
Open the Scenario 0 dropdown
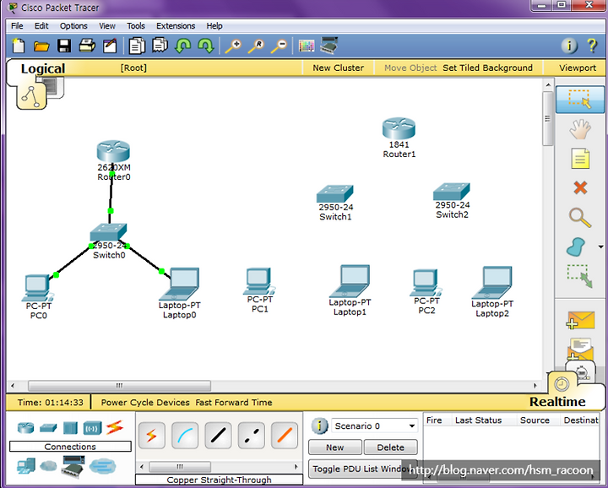(374, 426)
